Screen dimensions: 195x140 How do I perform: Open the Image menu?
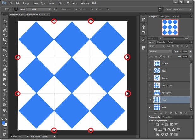(26, 3)
